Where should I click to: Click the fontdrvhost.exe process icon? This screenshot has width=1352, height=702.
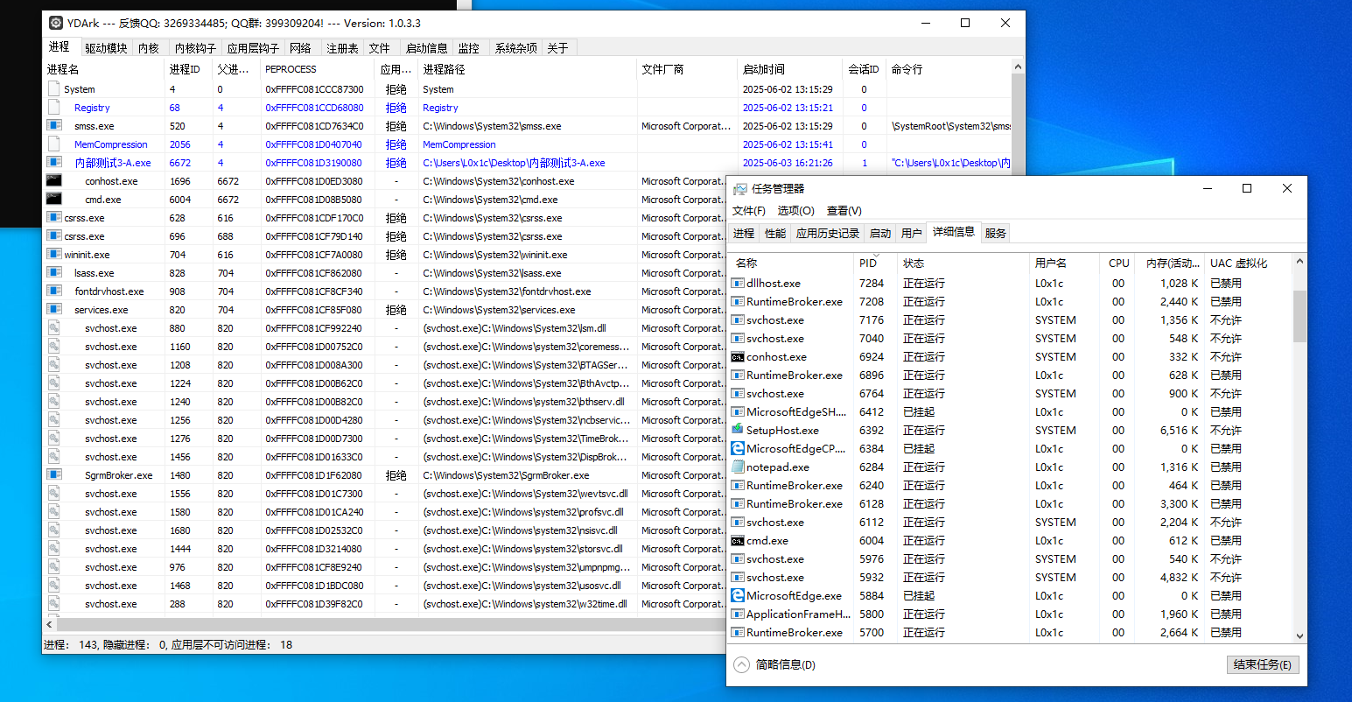click(54, 291)
